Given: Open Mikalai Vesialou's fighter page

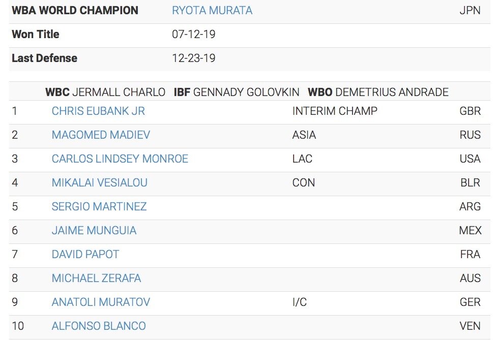Looking at the screenshot, I should click(99, 182).
